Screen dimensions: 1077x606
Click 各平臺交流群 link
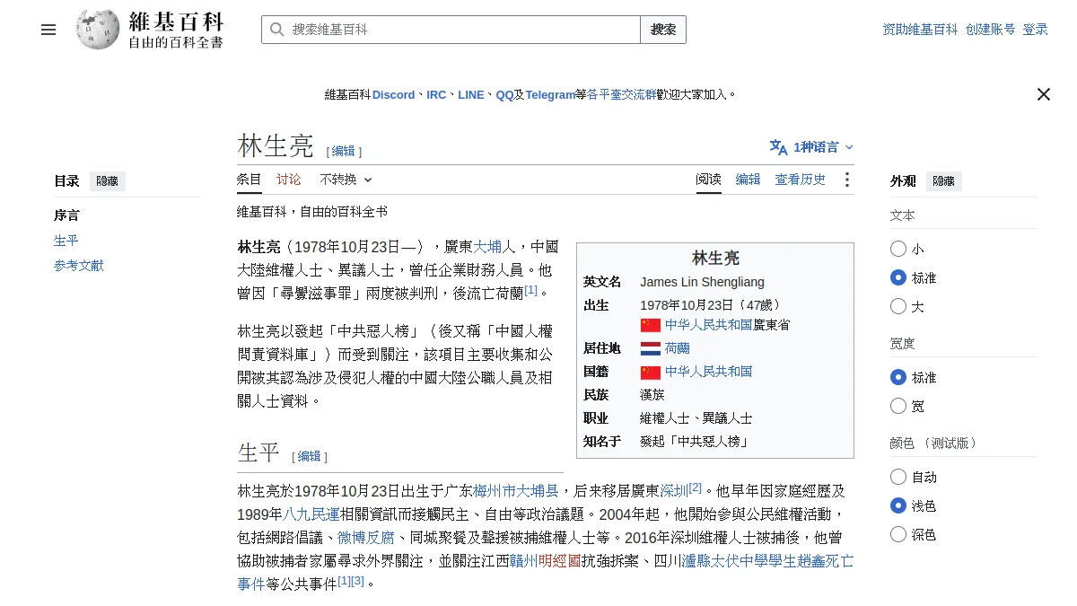(621, 94)
